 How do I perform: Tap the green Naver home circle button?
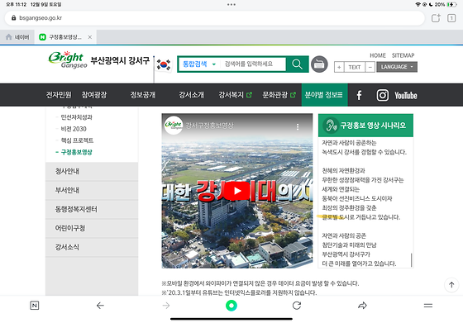click(231, 306)
